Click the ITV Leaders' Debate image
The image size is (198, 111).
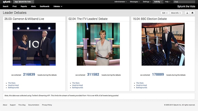[98, 44]
